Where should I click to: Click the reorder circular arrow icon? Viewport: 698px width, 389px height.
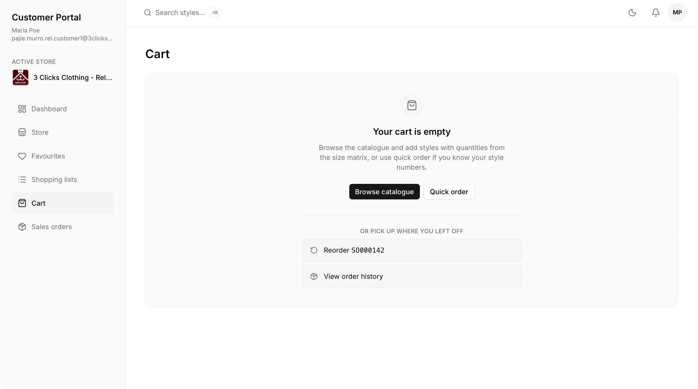coord(314,250)
